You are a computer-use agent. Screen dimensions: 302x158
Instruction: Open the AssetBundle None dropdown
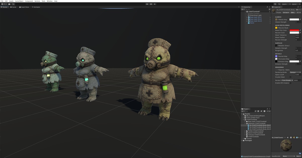pyautogui.click(x=288, y=156)
